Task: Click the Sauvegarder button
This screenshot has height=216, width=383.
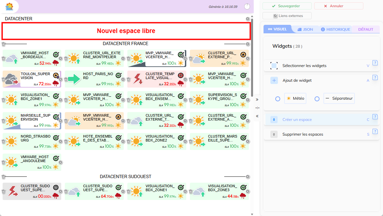Action: tap(286, 6)
